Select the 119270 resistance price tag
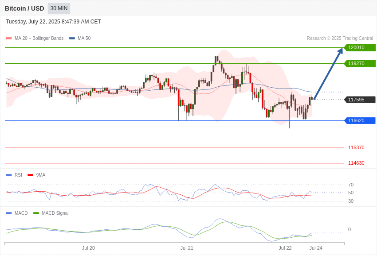 [x=360, y=64]
